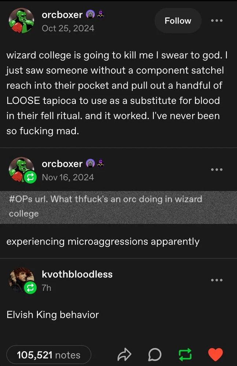
Task: Click orcboxer's green orc avatar
Action: pos(22,20)
